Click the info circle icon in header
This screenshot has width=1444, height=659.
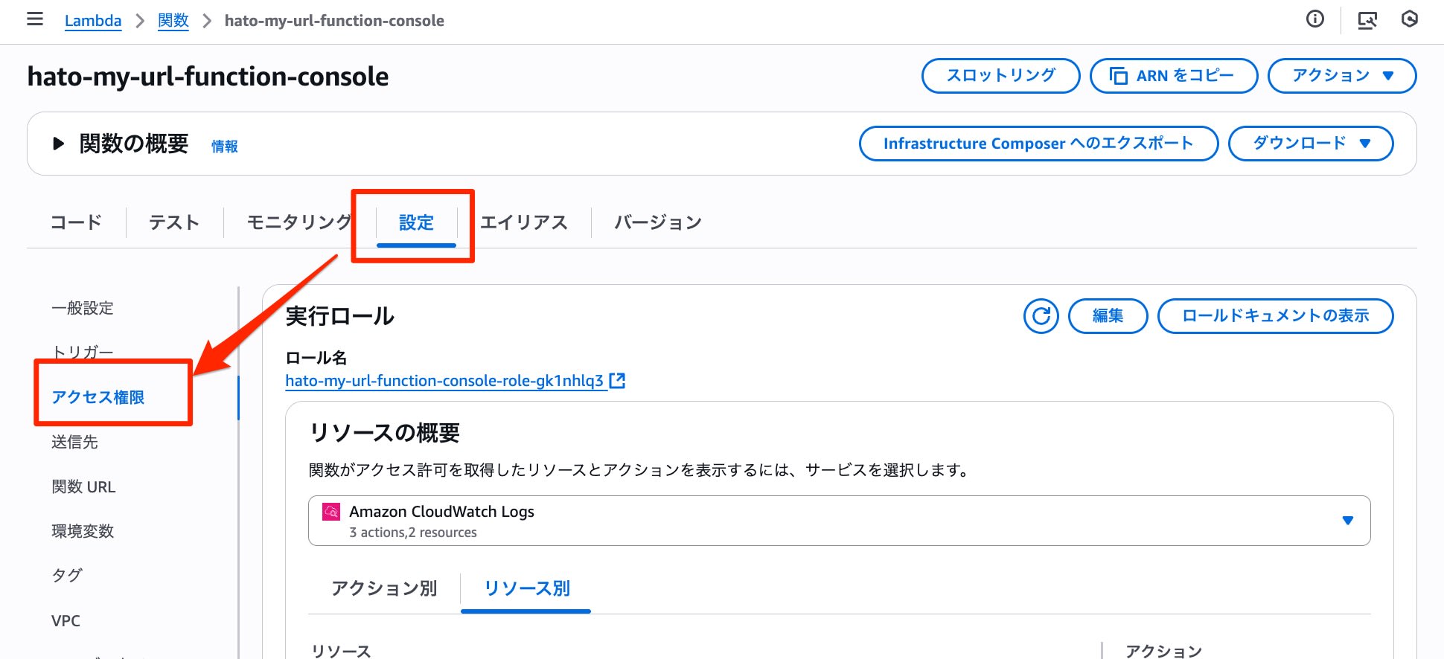(x=1315, y=19)
